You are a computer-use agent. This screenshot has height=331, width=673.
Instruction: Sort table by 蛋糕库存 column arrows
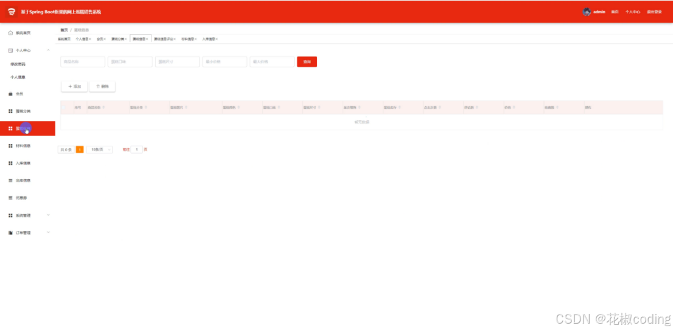[400, 107]
